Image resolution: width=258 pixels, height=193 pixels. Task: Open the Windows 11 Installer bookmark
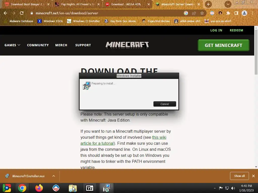point(84,21)
